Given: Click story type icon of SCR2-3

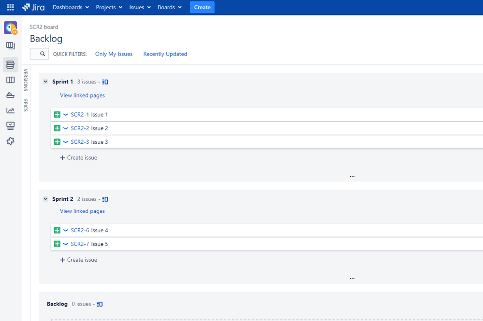Looking at the screenshot, I should [x=57, y=142].
